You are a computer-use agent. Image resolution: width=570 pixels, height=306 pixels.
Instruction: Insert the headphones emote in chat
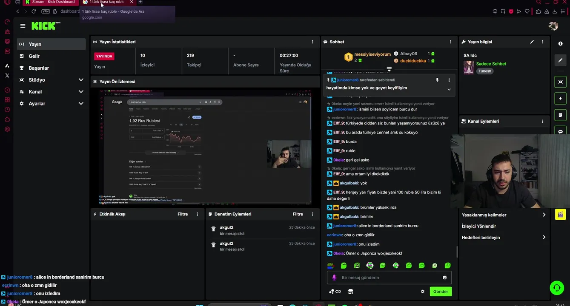coord(370,266)
